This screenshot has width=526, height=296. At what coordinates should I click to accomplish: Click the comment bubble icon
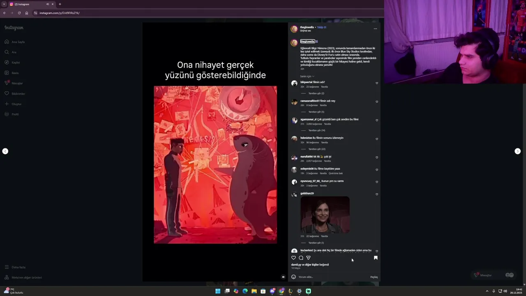(301, 258)
